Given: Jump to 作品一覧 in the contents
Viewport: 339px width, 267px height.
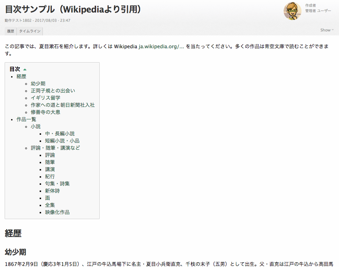Looking at the screenshot, I should coord(26,119).
